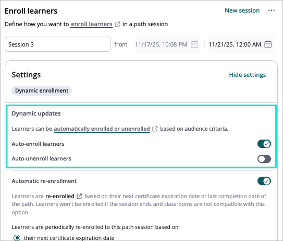Open the three-dot more options menu
The width and height of the screenshot is (283, 241).
click(271, 10)
